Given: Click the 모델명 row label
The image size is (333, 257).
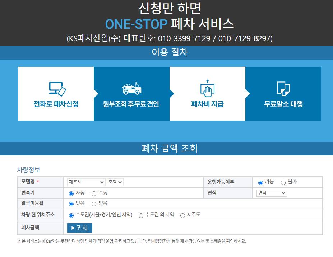Looking at the screenshot, I should pyautogui.click(x=28, y=182).
